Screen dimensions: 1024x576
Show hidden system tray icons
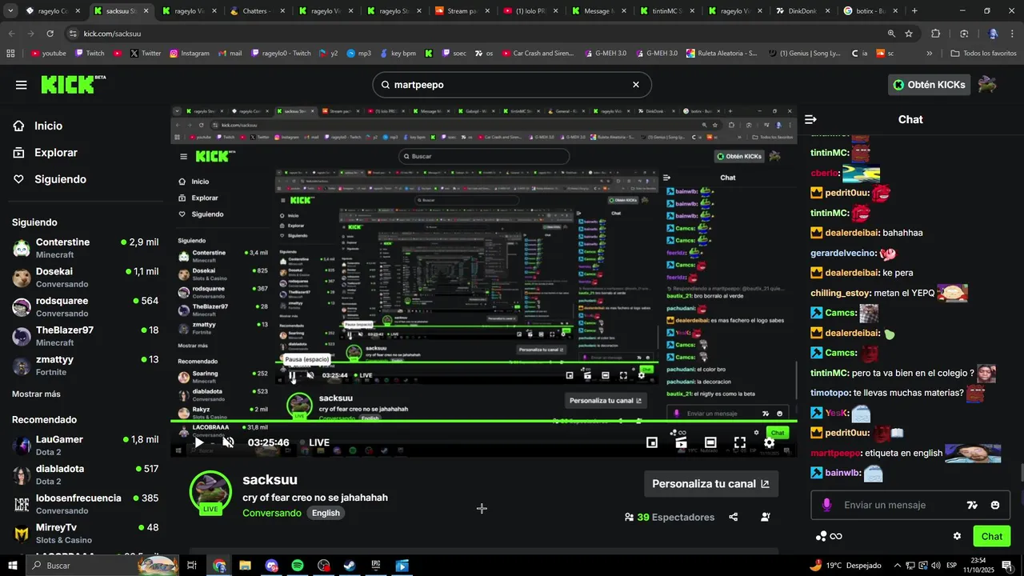point(897,566)
